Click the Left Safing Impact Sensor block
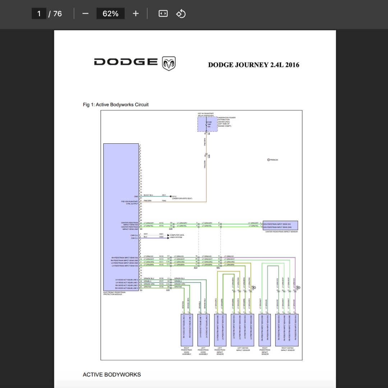The width and height of the screenshot is (388, 388). (x=242, y=330)
